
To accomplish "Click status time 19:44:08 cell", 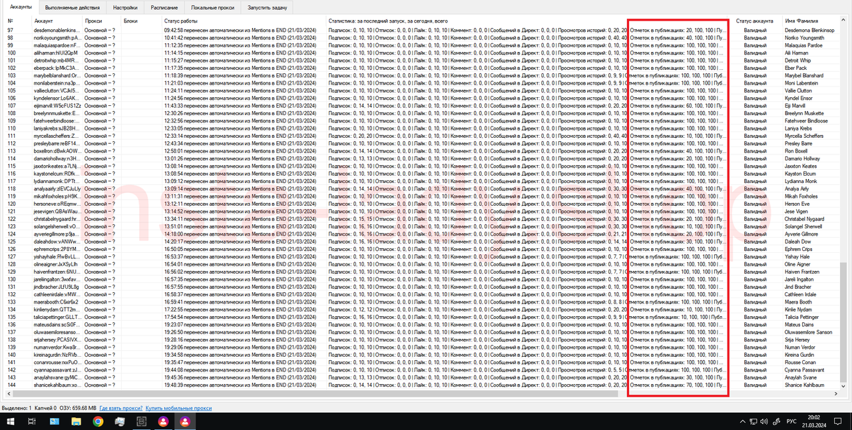I will pos(173,369).
